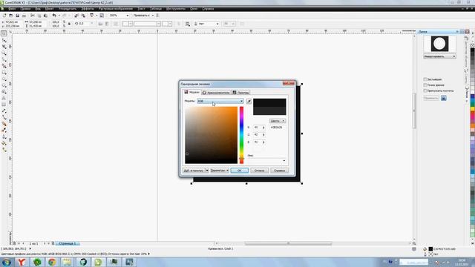Click the hex color value field
The height and width of the screenshot is (267, 475).
[277, 128]
